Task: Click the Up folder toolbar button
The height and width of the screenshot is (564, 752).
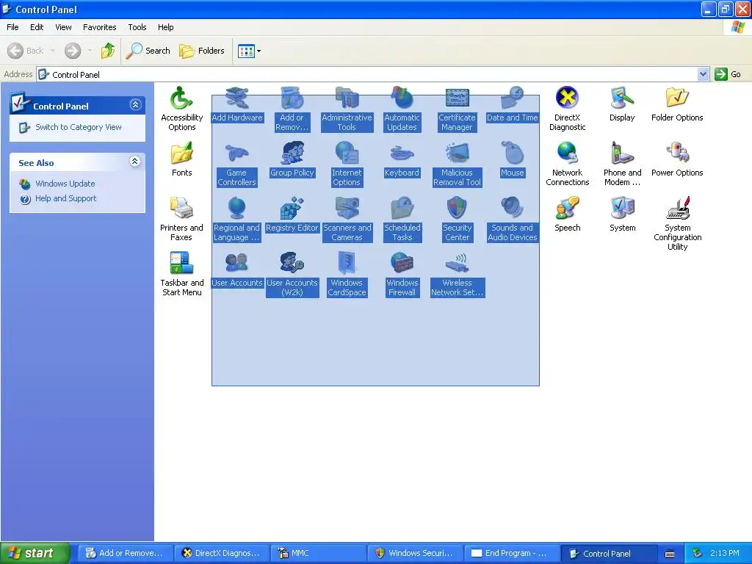Action: pyautogui.click(x=108, y=51)
